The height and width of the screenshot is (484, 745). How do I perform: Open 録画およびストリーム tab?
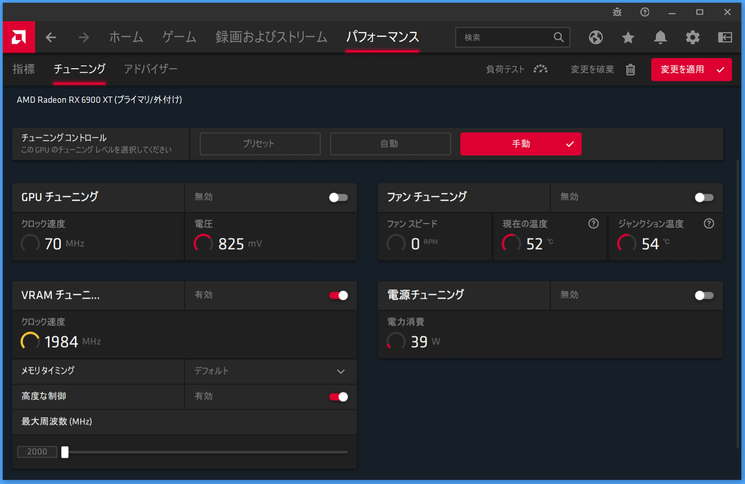pyautogui.click(x=271, y=37)
